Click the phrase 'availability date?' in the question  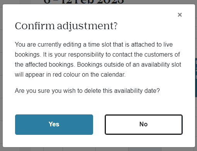137,91
